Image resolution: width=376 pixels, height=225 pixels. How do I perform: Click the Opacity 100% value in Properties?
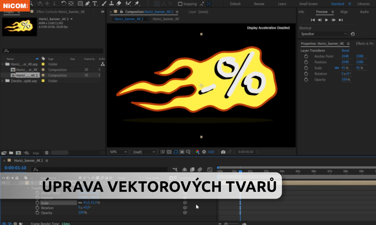click(345, 79)
